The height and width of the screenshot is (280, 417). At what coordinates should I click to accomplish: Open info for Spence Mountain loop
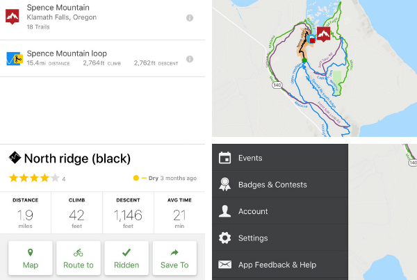[x=190, y=59]
